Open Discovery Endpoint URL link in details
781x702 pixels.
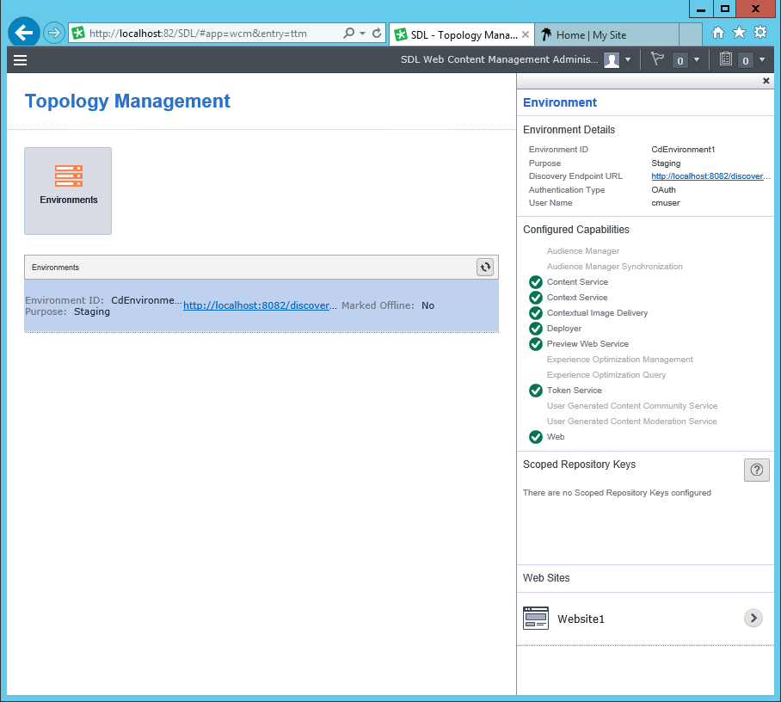coord(707,176)
